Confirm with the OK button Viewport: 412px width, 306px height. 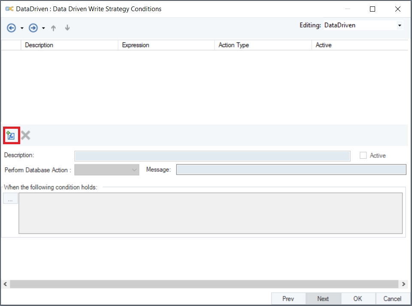click(x=357, y=299)
